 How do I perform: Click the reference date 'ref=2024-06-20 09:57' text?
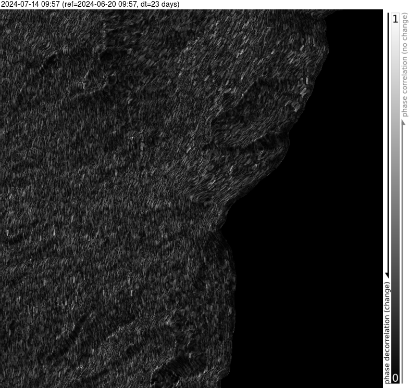100,4
